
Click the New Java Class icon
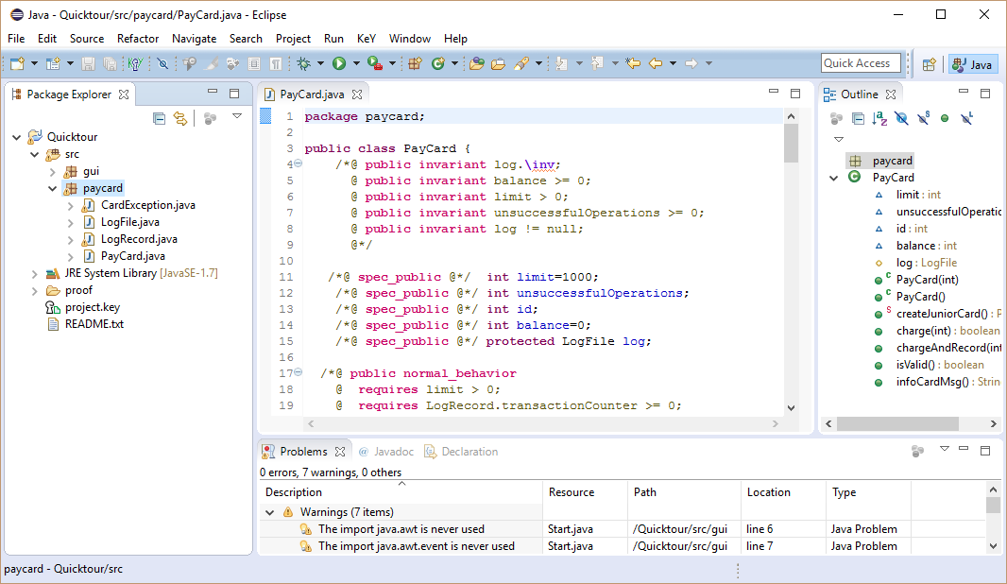(438, 63)
